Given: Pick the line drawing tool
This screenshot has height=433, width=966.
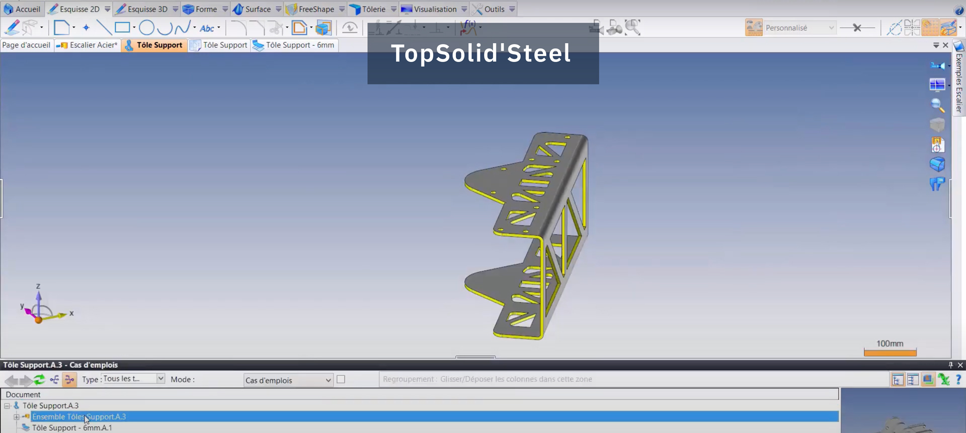Looking at the screenshot, I should [x=104, y=28].
